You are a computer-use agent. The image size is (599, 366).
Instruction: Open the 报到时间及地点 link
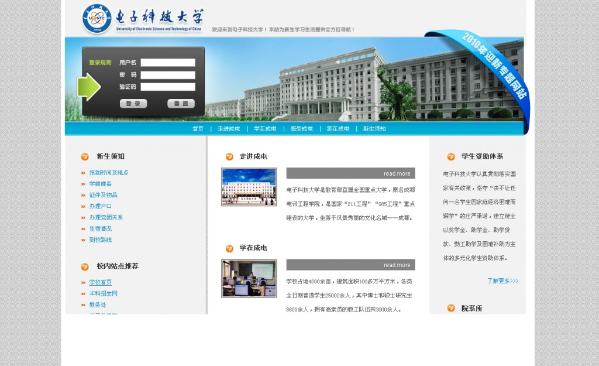tap(109, 173)
